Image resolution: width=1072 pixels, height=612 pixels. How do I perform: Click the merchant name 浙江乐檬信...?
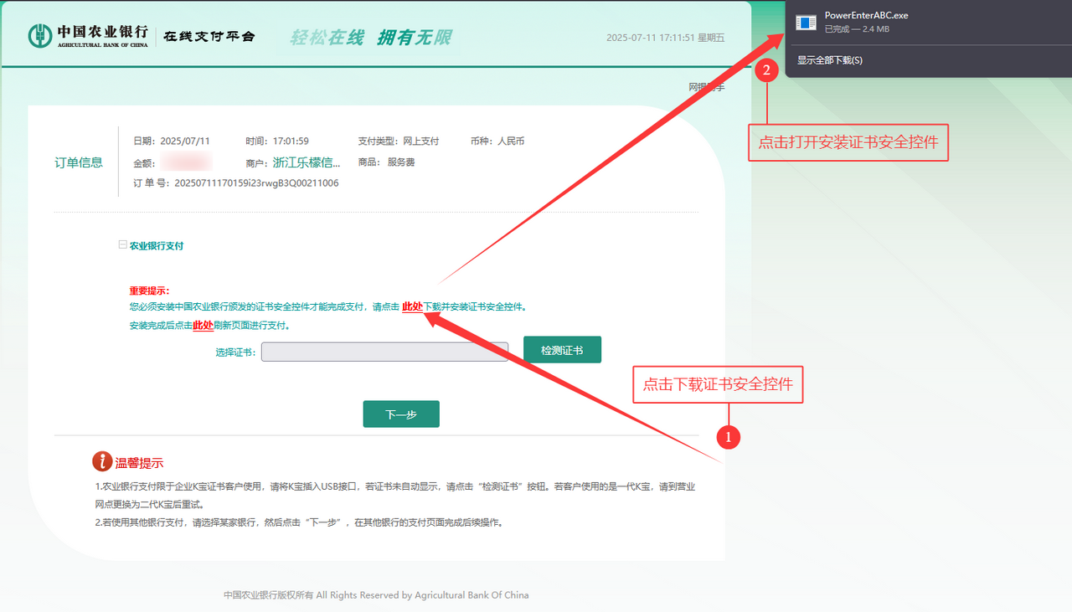pos(307,162)
